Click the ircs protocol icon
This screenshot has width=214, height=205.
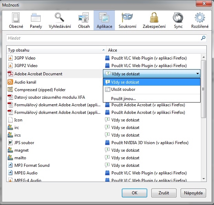[10, 135]
